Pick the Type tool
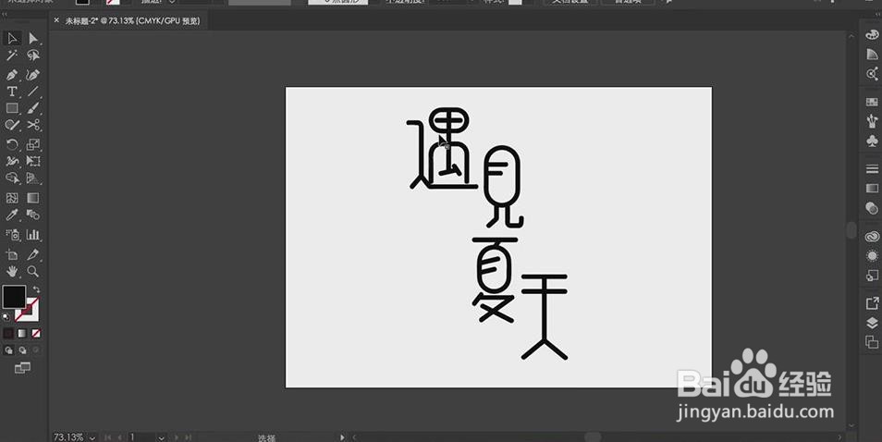The height and width of the screenshot is (442, 882). click(x=12, y=92)
